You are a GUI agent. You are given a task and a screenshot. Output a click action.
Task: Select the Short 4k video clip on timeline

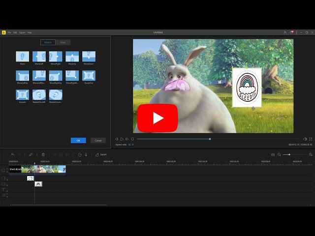[x=37, y=169]
